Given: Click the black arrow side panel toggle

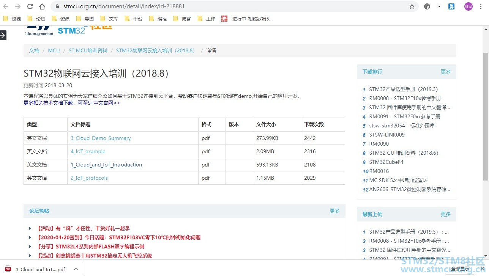Looking at the screenshot, I should 3,35.
